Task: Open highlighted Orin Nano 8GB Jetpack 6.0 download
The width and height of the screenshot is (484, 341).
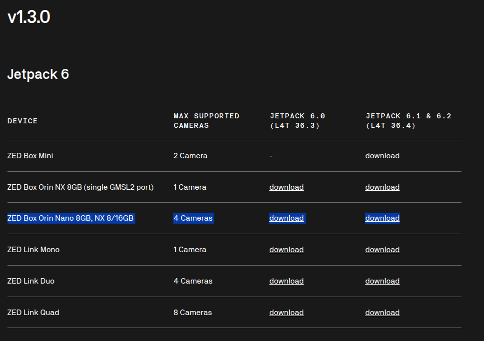Action: [286, 218]
